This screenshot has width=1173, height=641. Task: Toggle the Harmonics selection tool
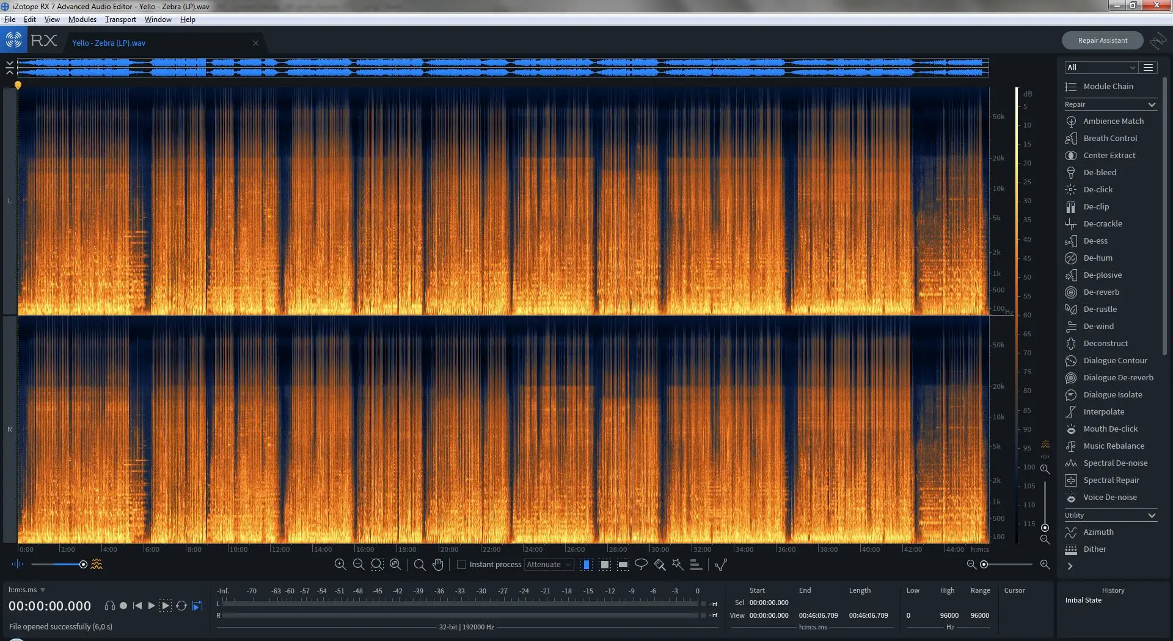696,564
